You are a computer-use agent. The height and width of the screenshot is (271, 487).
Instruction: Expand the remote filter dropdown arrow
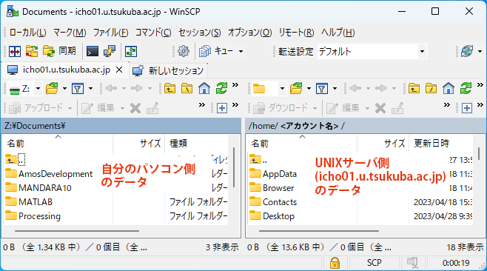click(x=335, y=89)
